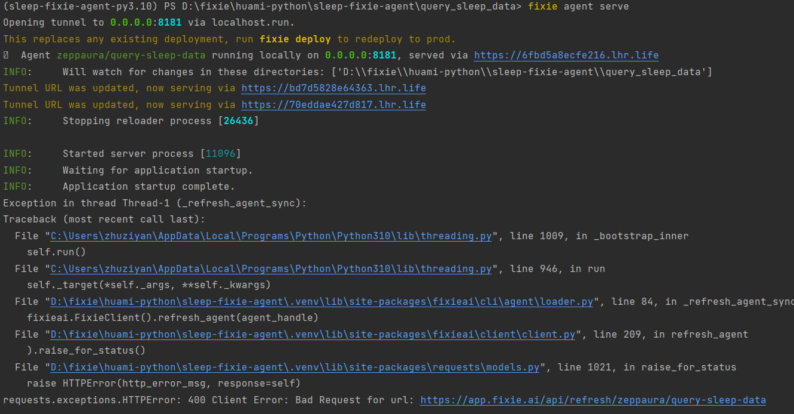This screenshot has width=794, height=414.
Task: Open the bd7d5828e64363.lhr.life tunnel link
Action: (333, 88)
